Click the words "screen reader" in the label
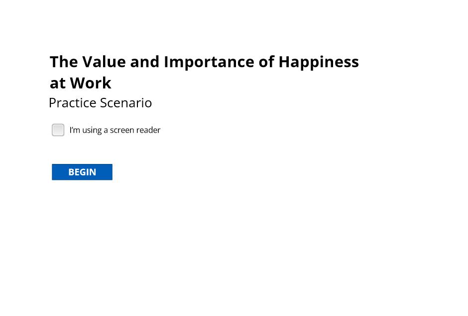 [x=135, y=130]
